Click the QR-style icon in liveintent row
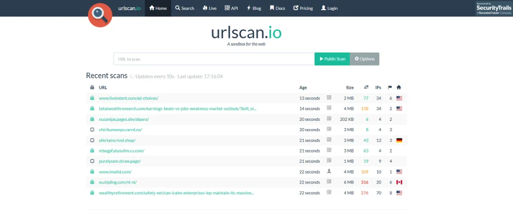Image resolution: width=513 pixels, height=211 pixels. click(x=329, y=97)
